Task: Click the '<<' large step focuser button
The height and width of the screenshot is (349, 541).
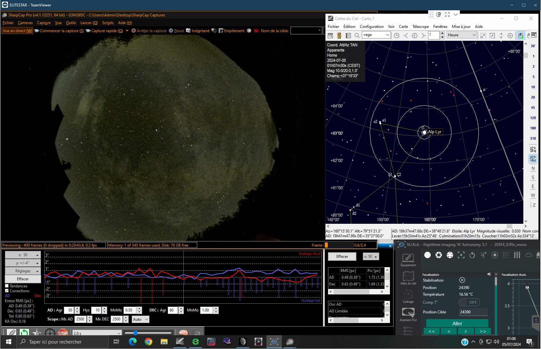Action: tap(432, 331)
